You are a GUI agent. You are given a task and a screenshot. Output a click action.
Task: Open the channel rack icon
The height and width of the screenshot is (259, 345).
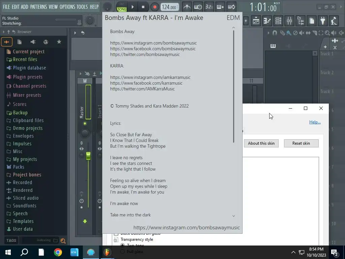(x=278, y=21)
